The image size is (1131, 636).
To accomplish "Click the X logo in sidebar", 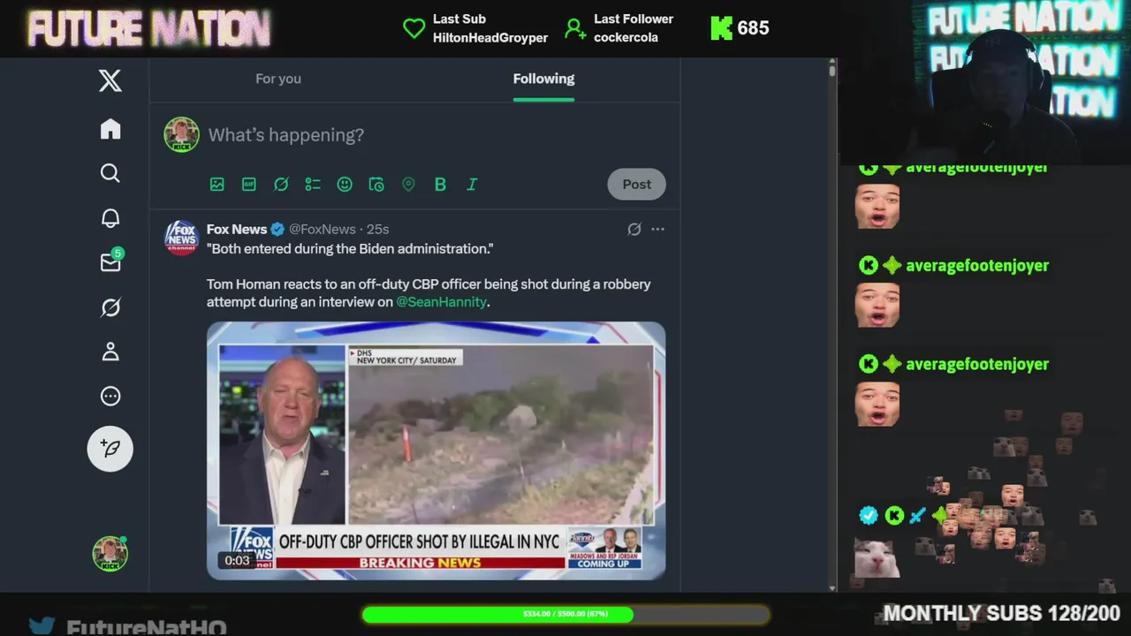I will 110,81.
